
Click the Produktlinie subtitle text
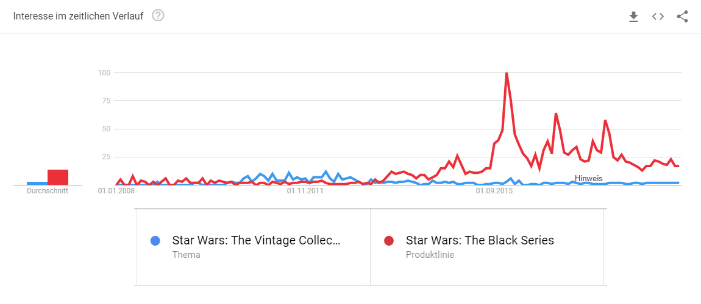coord(430,255)
